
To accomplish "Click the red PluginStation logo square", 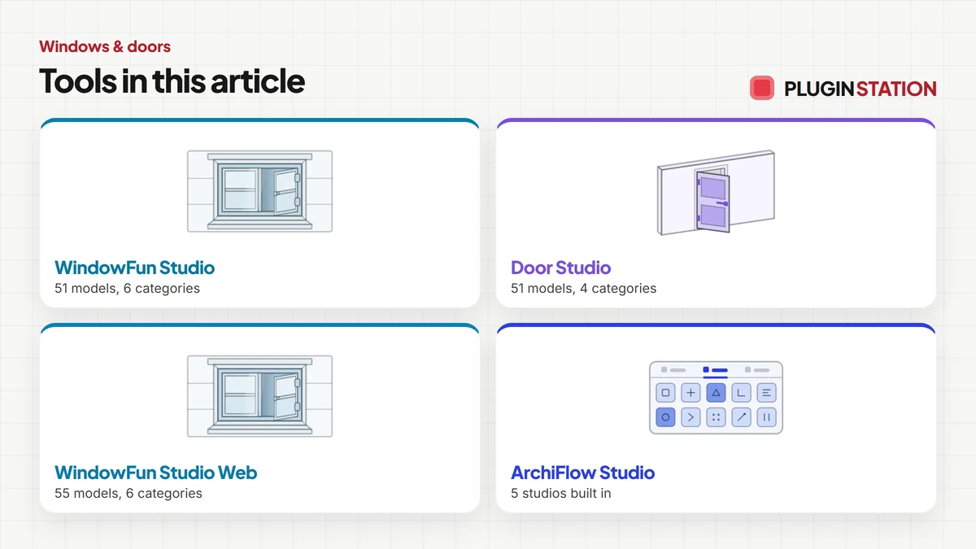I will click(x=762, y=88).
